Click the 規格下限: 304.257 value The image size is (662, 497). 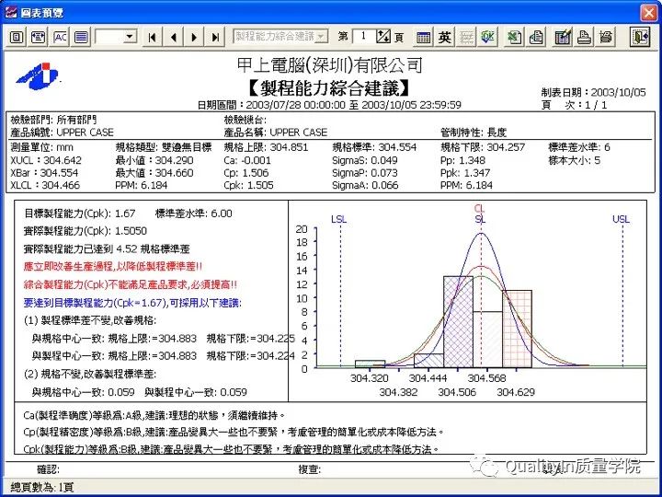tap(483, 147)
